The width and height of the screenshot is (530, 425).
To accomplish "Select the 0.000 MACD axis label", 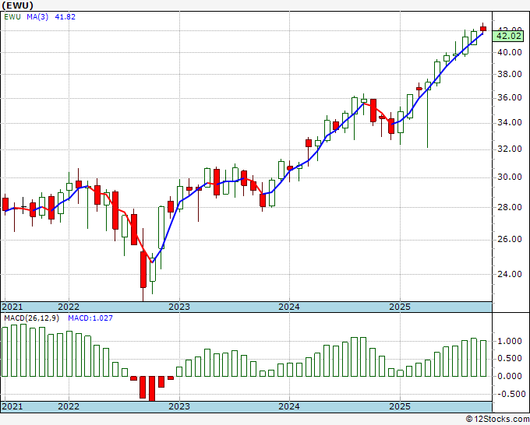I will [510, 376].
